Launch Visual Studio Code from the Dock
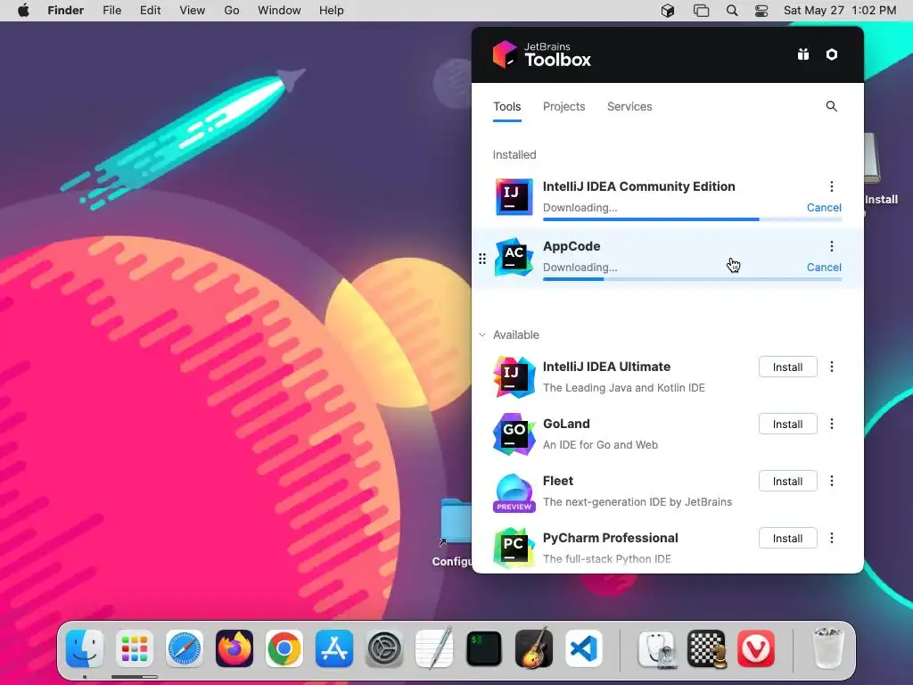 point(584,648)
